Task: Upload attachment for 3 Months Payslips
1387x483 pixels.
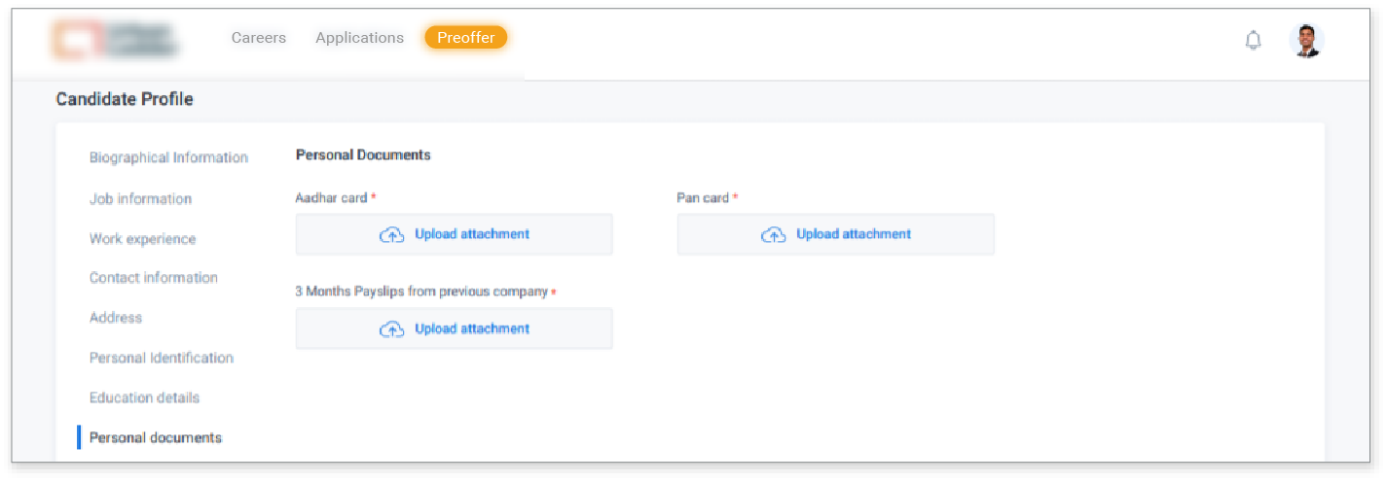Action: click(455, 328)
